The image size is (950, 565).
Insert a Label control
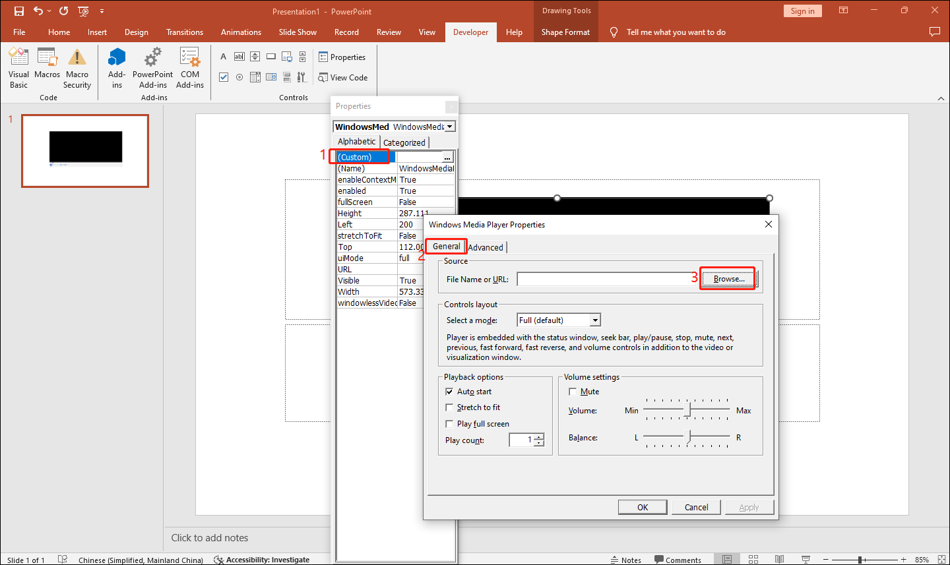coord(224,57)
